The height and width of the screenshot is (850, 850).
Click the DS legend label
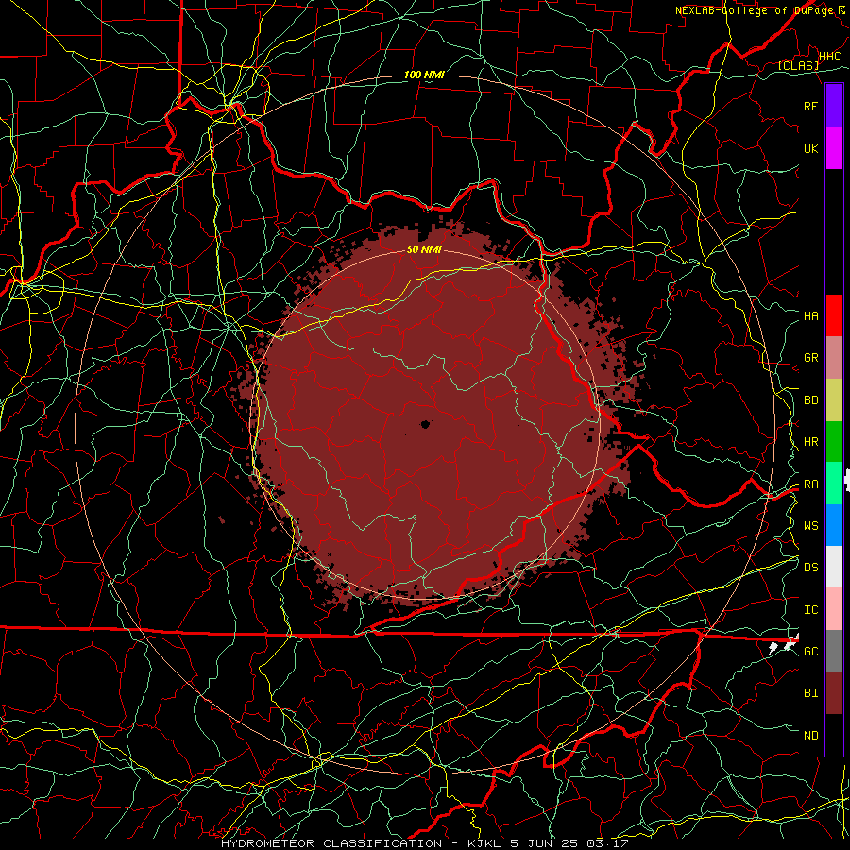(810, 568)
